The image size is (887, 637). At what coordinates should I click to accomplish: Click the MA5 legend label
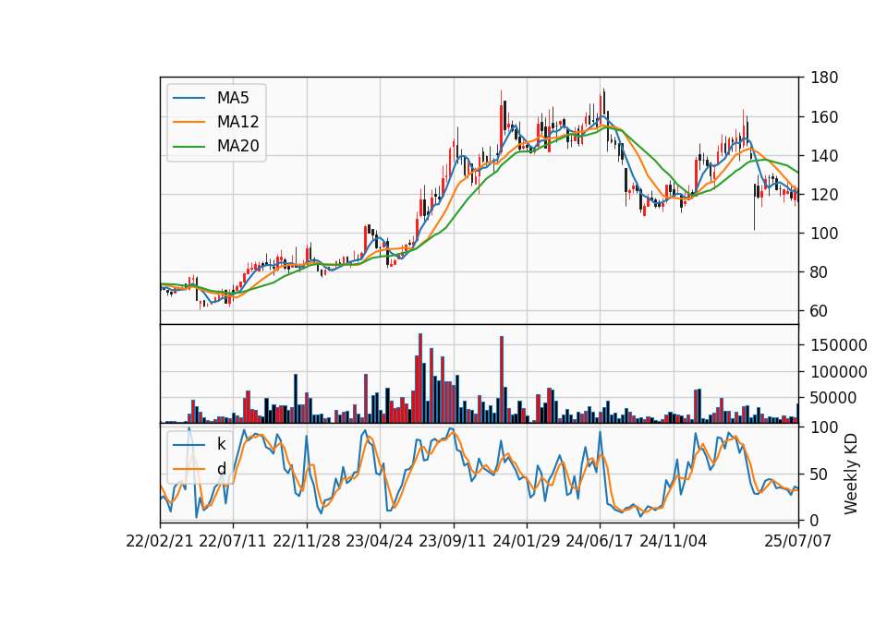click(233, 98)
